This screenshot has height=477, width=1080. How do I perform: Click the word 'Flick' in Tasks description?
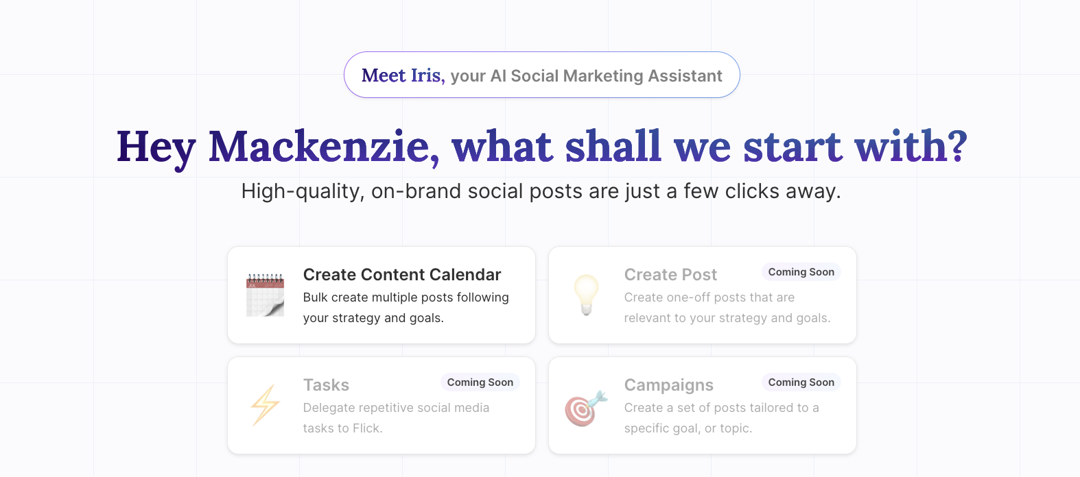(366, 428)
